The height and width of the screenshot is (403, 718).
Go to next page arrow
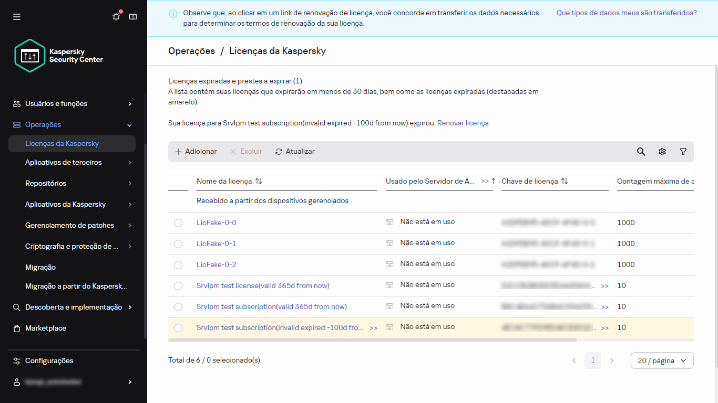tap(612, 360)
